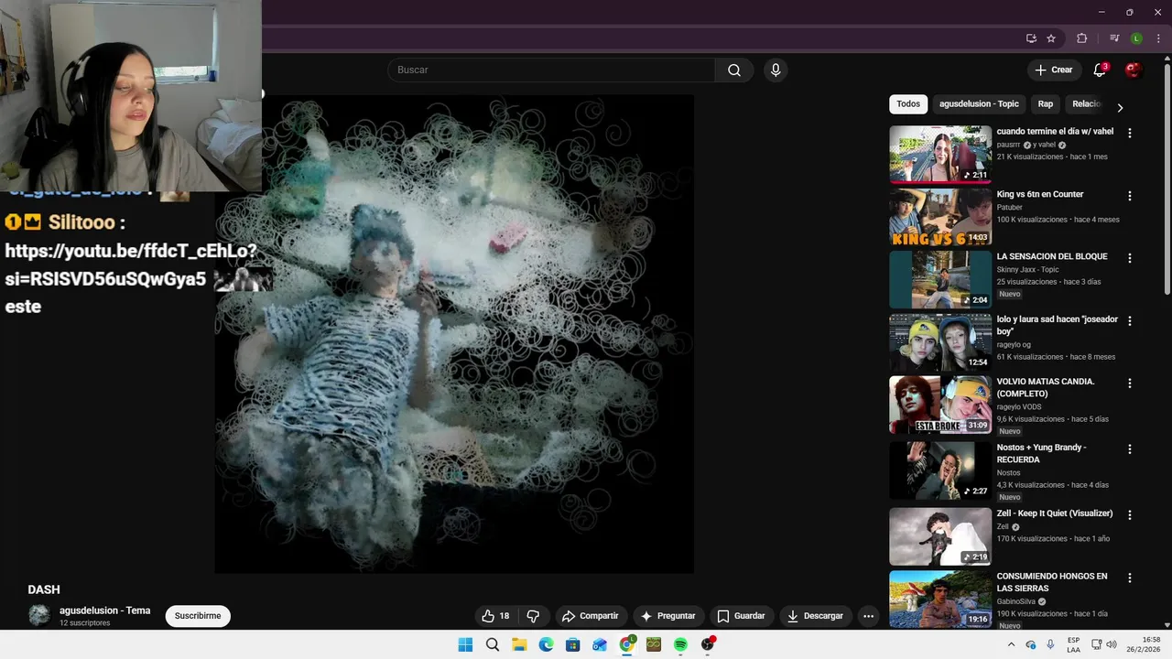This screenshot has width=1172, height=659.
Task: Open more actions ellipsis below video
Action: click(868, 616)
